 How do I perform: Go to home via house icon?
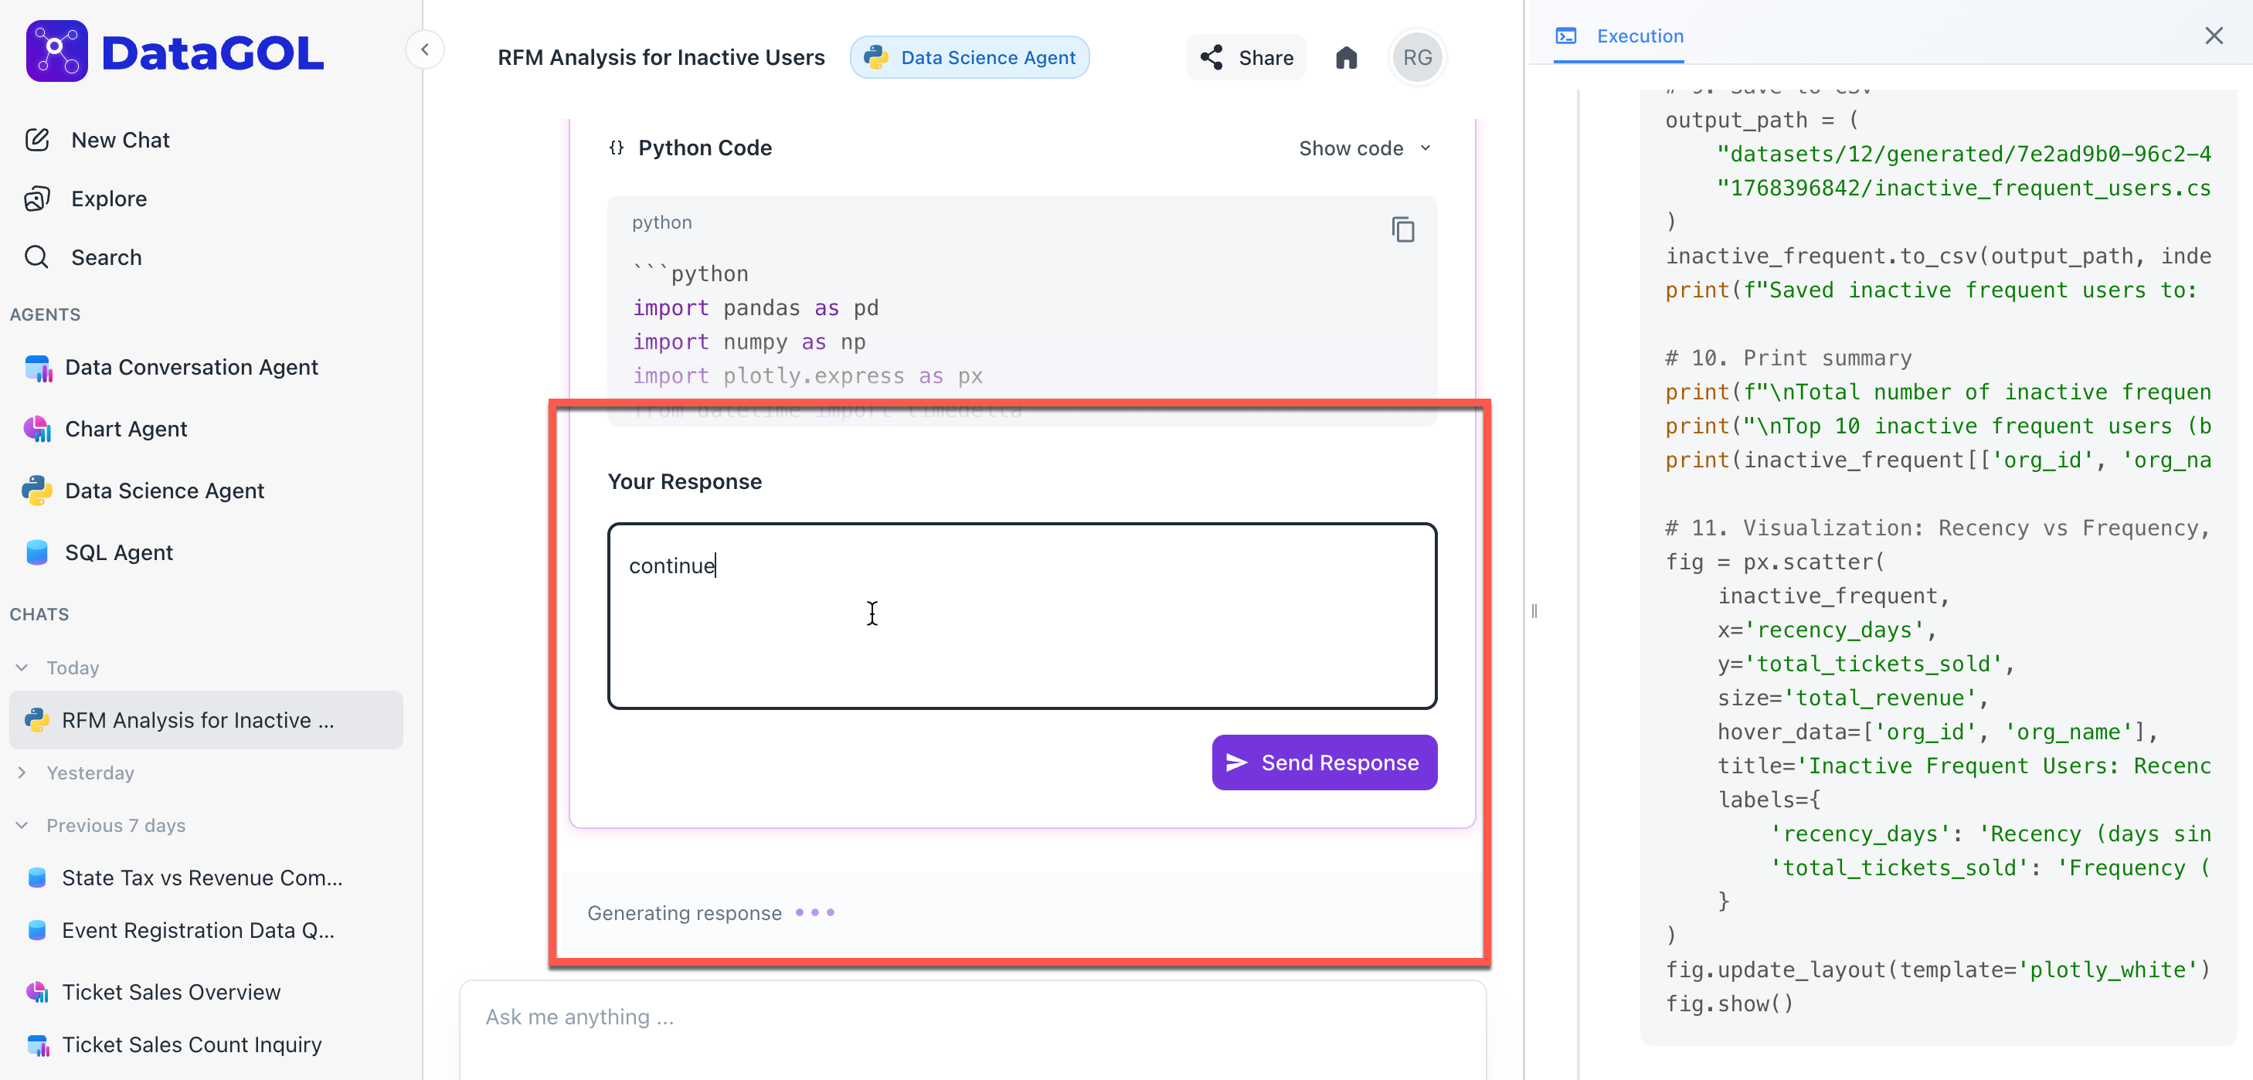coord(1346,58)
